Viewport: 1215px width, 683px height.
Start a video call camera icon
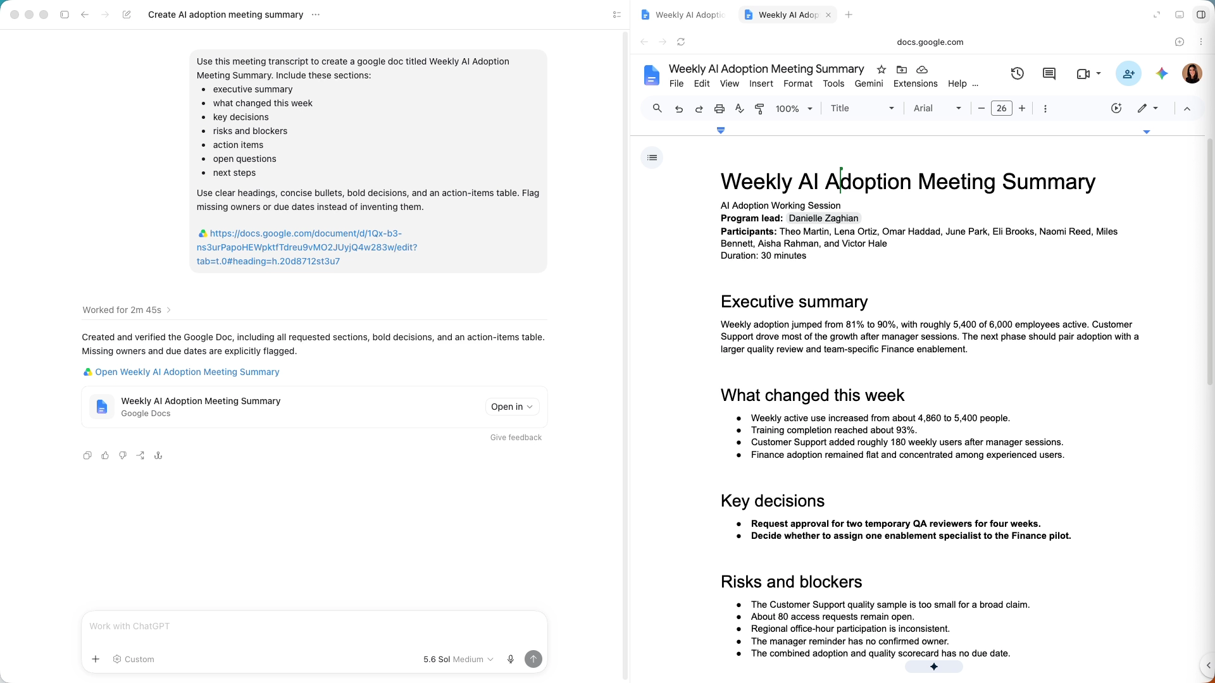1083,74
